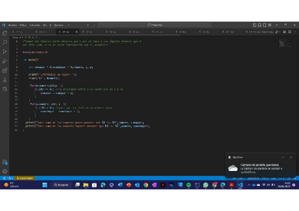
Task: Open the run code dropdown arrow
Action: point(280,32)
